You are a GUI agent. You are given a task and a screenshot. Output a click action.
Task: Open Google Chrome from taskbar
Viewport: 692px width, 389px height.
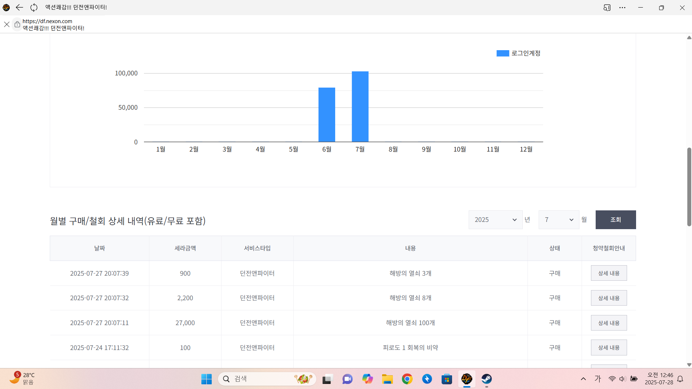coord(407,379)
